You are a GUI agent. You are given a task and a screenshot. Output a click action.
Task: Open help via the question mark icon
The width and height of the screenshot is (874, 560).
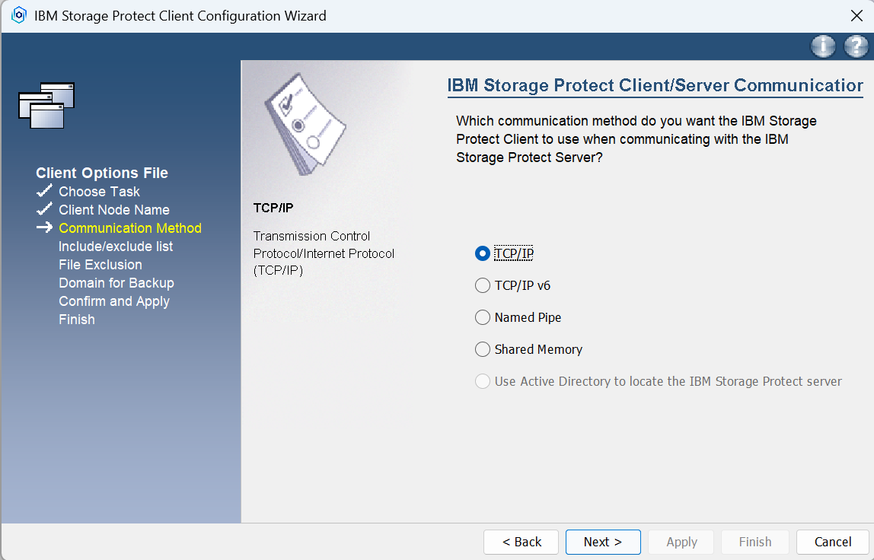coord(856,47)
